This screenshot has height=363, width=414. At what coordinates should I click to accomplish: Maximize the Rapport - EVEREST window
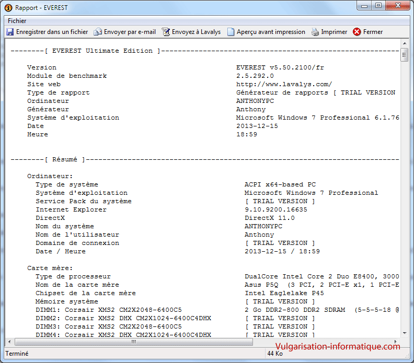[378, 6]
